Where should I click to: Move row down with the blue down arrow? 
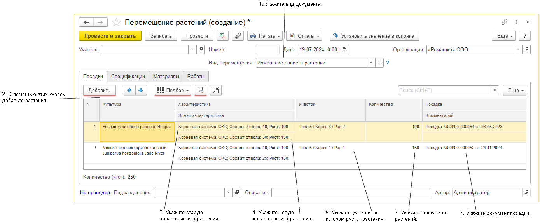point(140,90)
